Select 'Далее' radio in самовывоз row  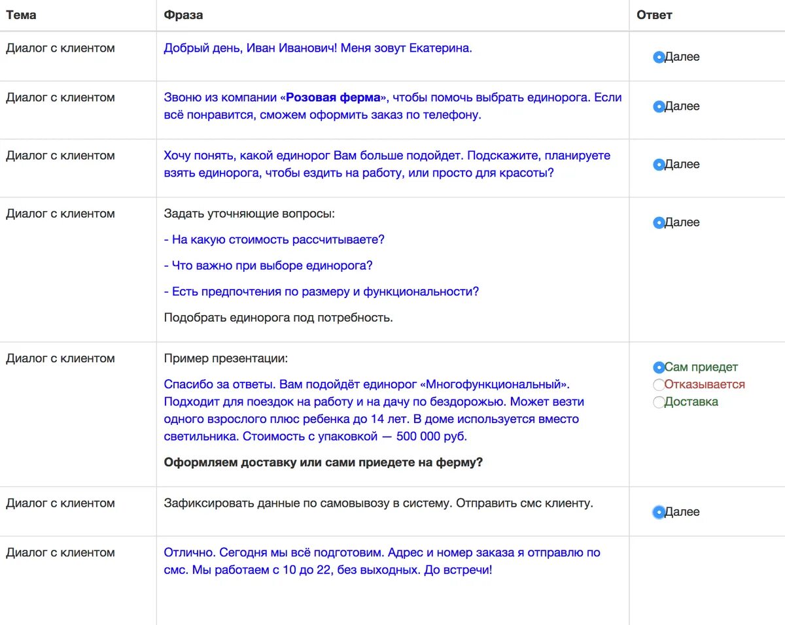(659, 513)
